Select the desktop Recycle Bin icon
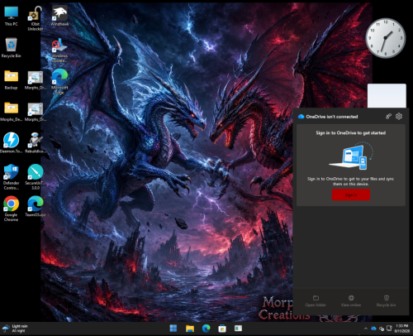The height and width of the screenshot is (336, 413). (x=11, y=48)
